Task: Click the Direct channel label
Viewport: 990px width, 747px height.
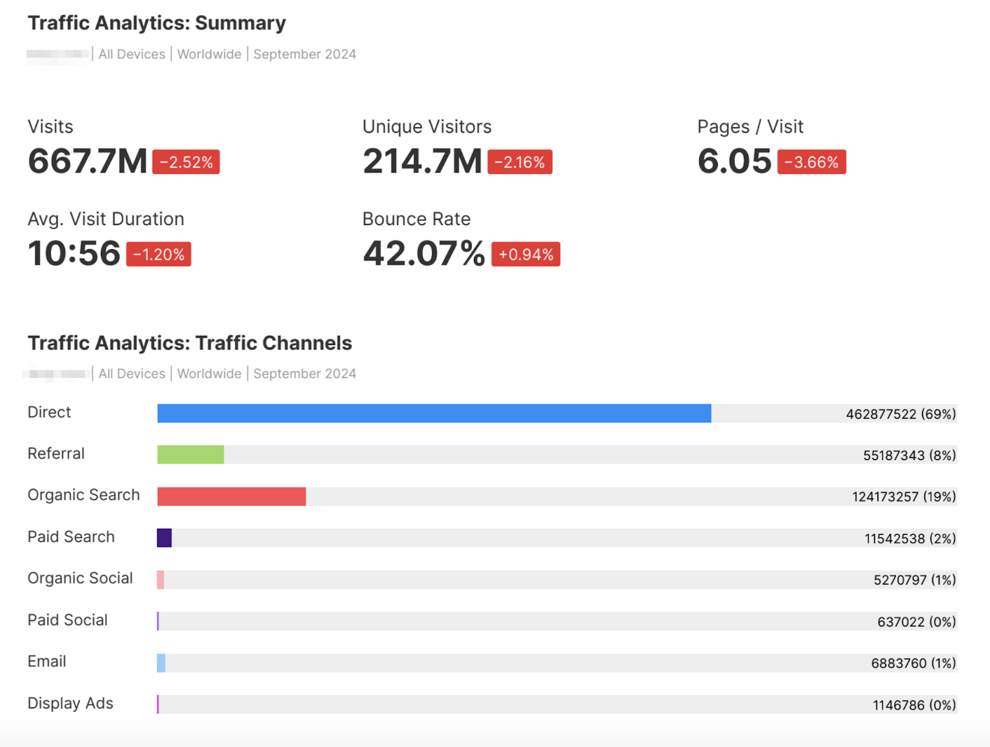Action: pyautogui.click(x=49, y=412)
